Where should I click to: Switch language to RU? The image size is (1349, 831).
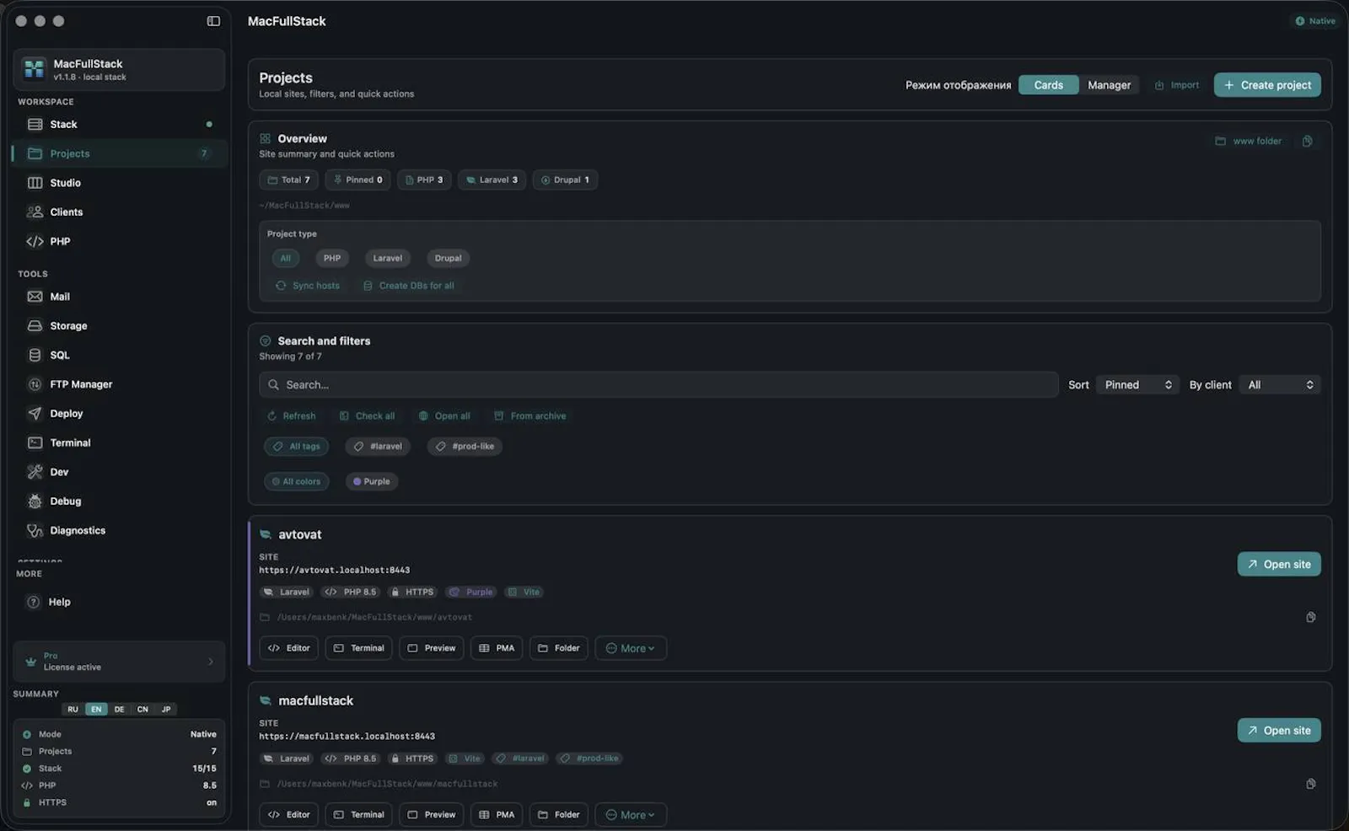[73, 710]
